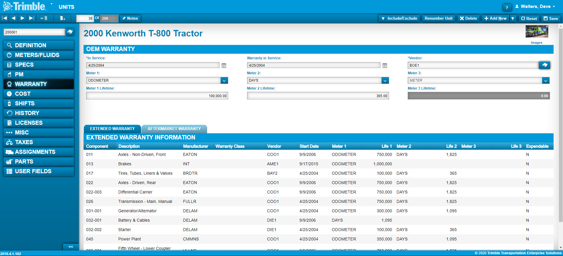
Task: Jump to the last unit record
Action: coord(31,18)
